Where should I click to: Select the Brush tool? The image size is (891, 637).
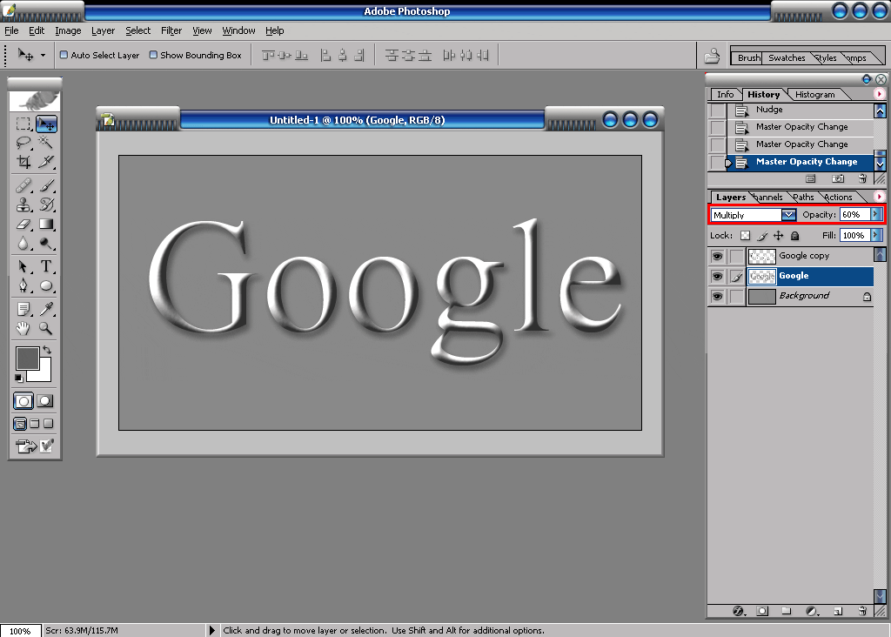(46, 185)
